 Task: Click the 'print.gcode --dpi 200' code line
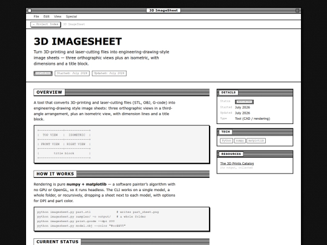pyautogui.click(x=76, y=221)
